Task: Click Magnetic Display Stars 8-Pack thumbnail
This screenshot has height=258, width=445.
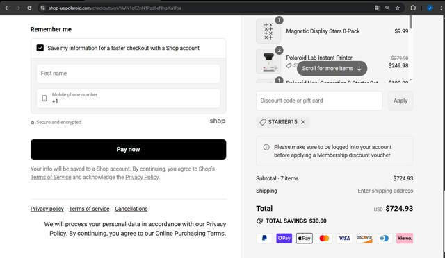Action: point(268,31)
